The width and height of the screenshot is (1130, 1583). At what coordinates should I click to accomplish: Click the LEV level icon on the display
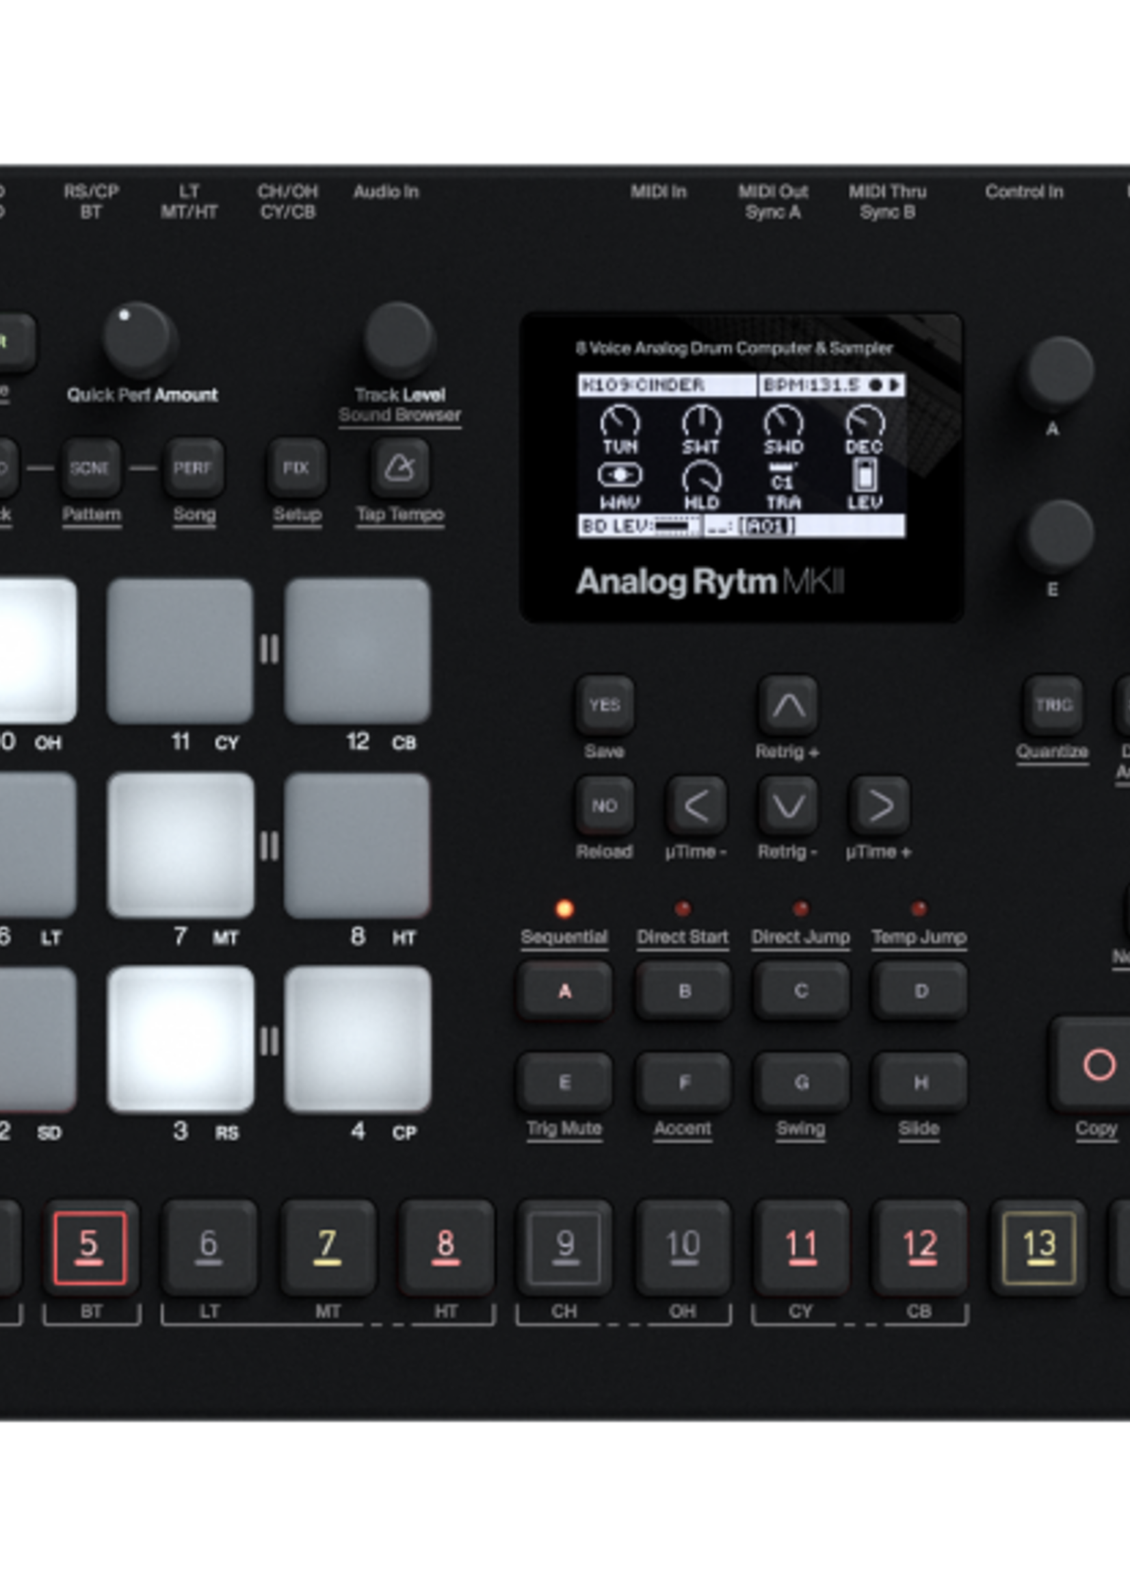[865, 476]
